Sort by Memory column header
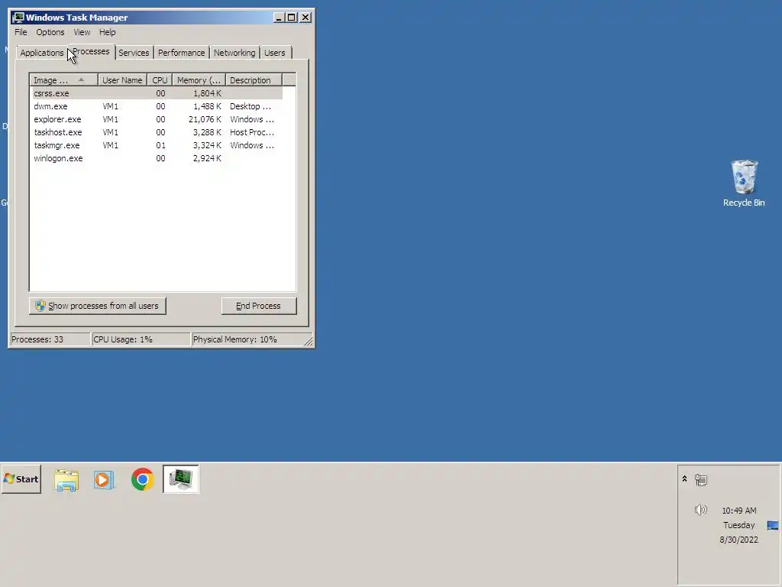The width and height of the screenshot is (782, 587). 199,80
